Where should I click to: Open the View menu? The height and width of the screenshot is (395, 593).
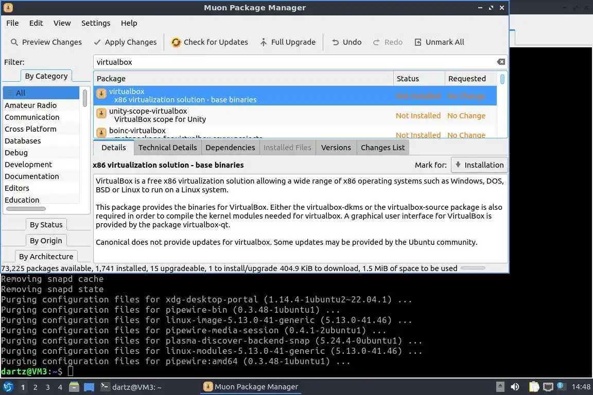(62, 23)
